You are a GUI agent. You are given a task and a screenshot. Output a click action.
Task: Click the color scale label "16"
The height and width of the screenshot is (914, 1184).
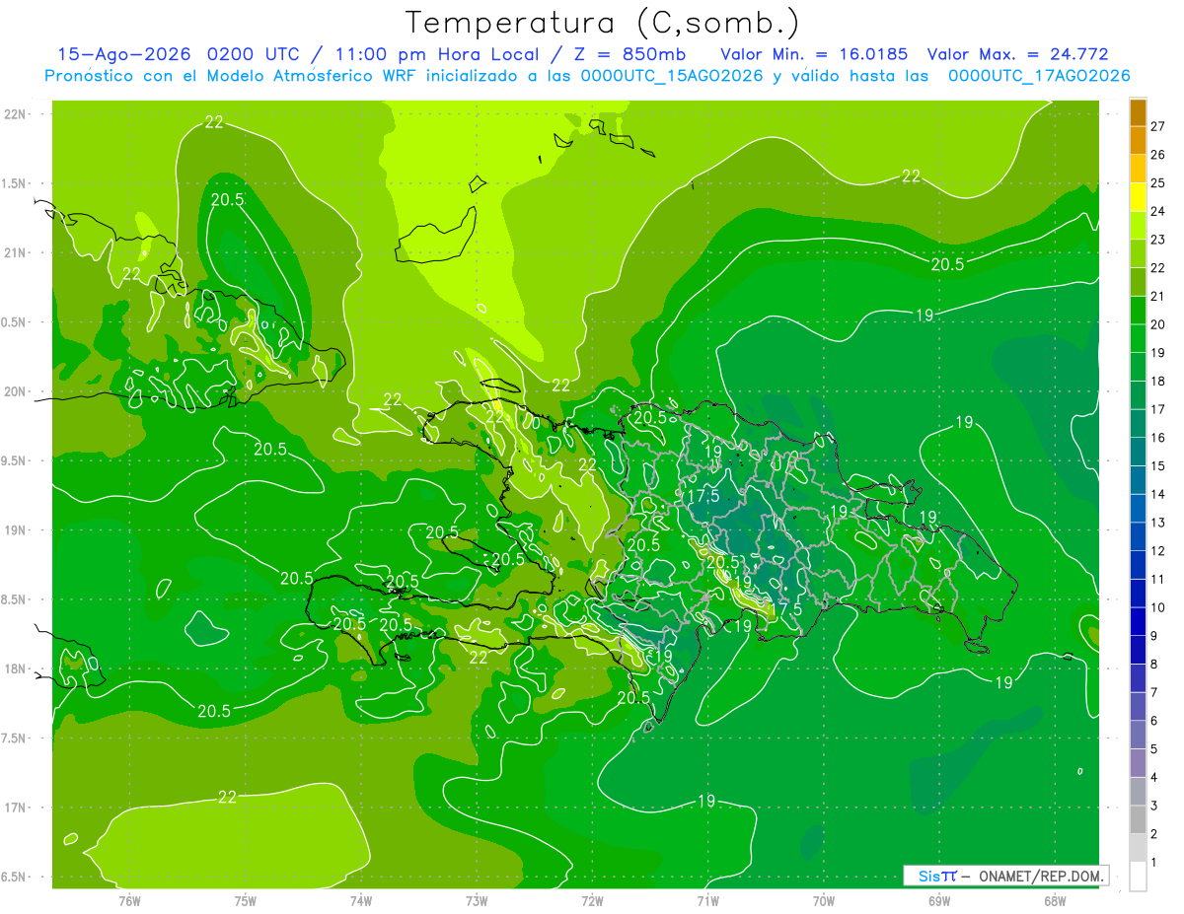click(1158, 438)
